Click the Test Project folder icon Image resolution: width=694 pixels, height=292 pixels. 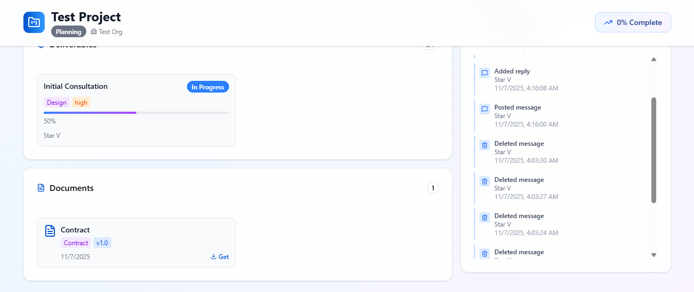coord(34,22)
